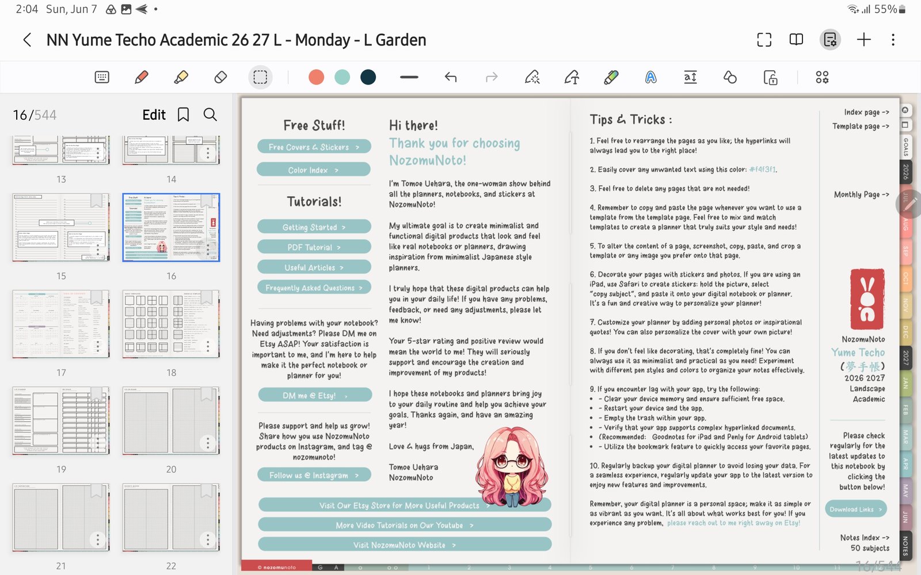Open options menu on page 20 thumbnail
Screen dimensions: 921x575
point(208,443)
